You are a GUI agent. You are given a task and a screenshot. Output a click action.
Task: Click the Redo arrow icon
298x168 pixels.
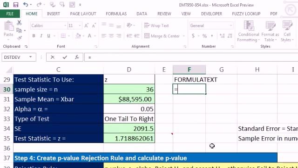pyautogui.click(x=39, y=5)
